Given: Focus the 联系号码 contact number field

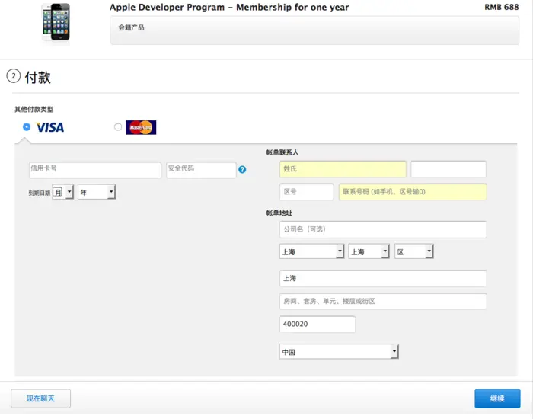Looking at the screenshot, I should pos(413,192).
